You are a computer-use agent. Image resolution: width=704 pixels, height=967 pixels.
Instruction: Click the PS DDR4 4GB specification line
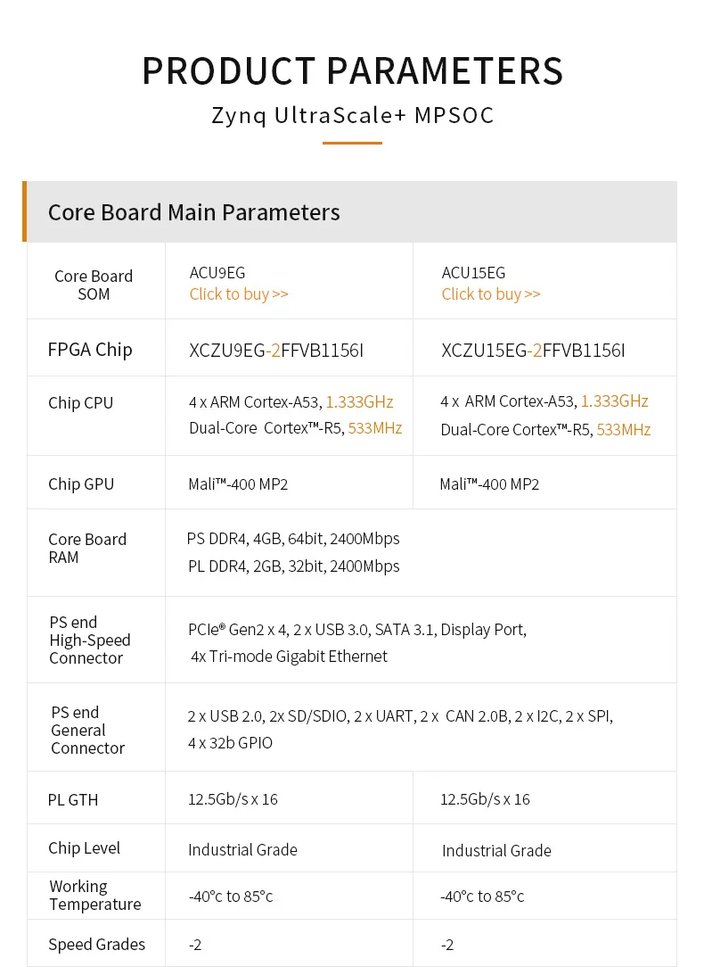[293, 539]
